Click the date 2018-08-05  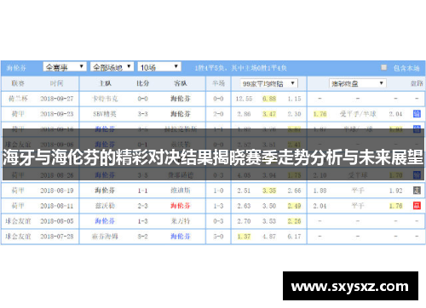click(x=57, y=221)
